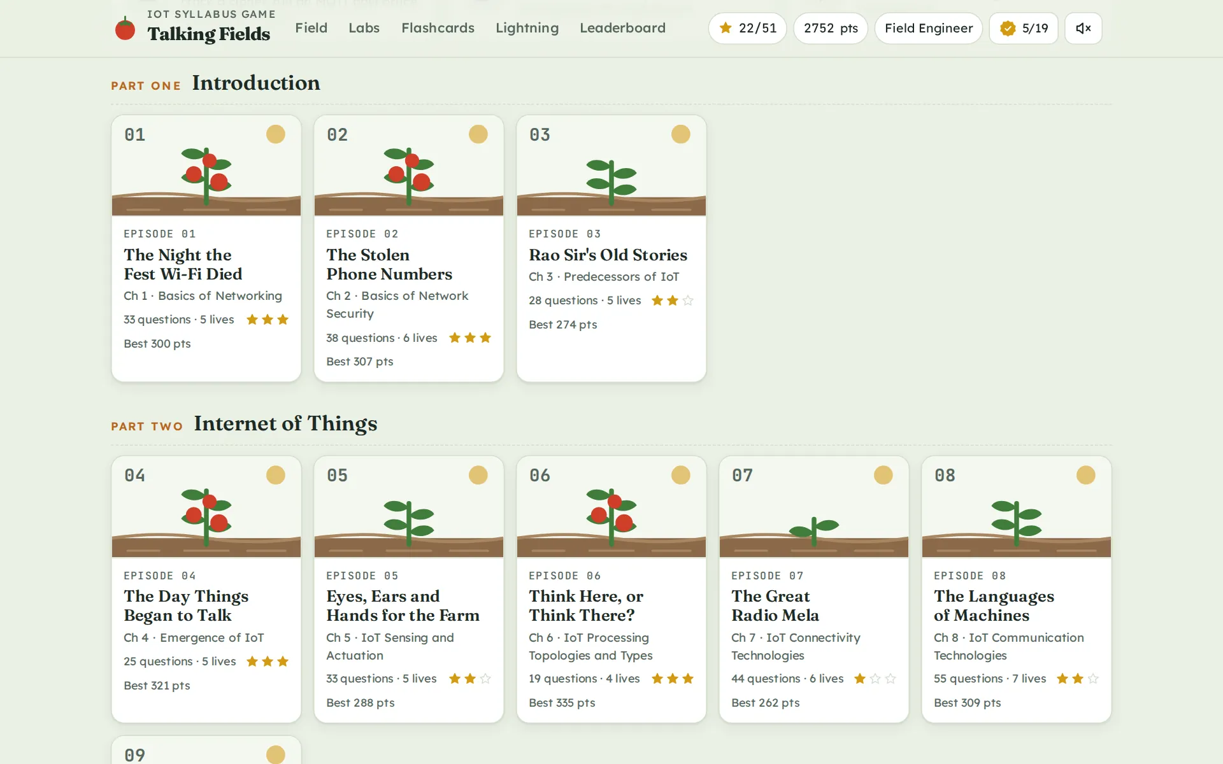
Task: Click the badge icon in the 5/19 pill
Action: [x=1008, y=28]
